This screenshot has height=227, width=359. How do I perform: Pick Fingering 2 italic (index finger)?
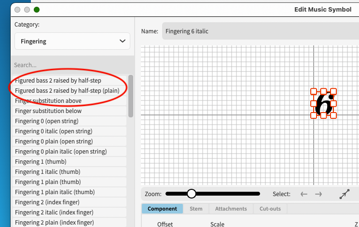(54, 212)
